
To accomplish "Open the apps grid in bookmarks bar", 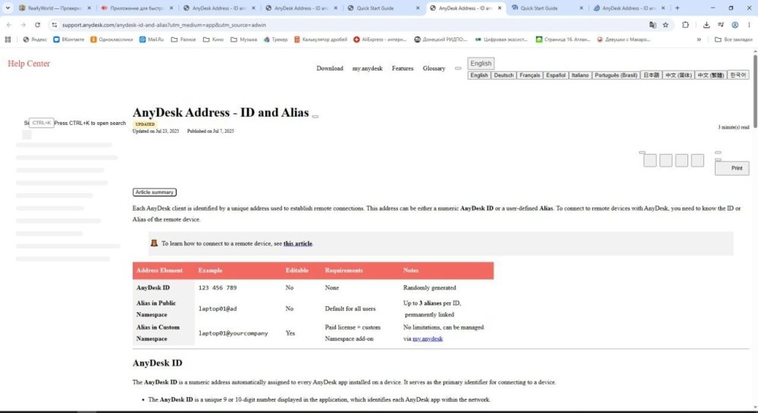I will click(x=8, y=39).
